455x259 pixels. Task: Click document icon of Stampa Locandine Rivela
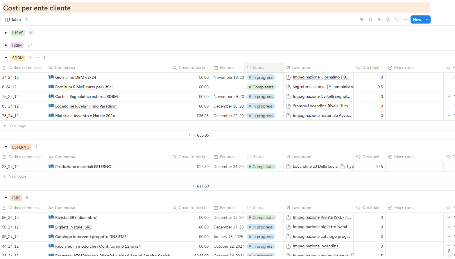click(x=289, y=106)
